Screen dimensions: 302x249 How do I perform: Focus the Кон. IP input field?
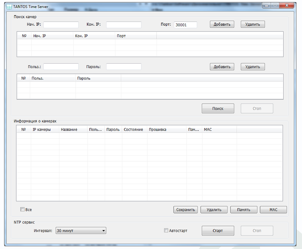(x=124, y=25)
